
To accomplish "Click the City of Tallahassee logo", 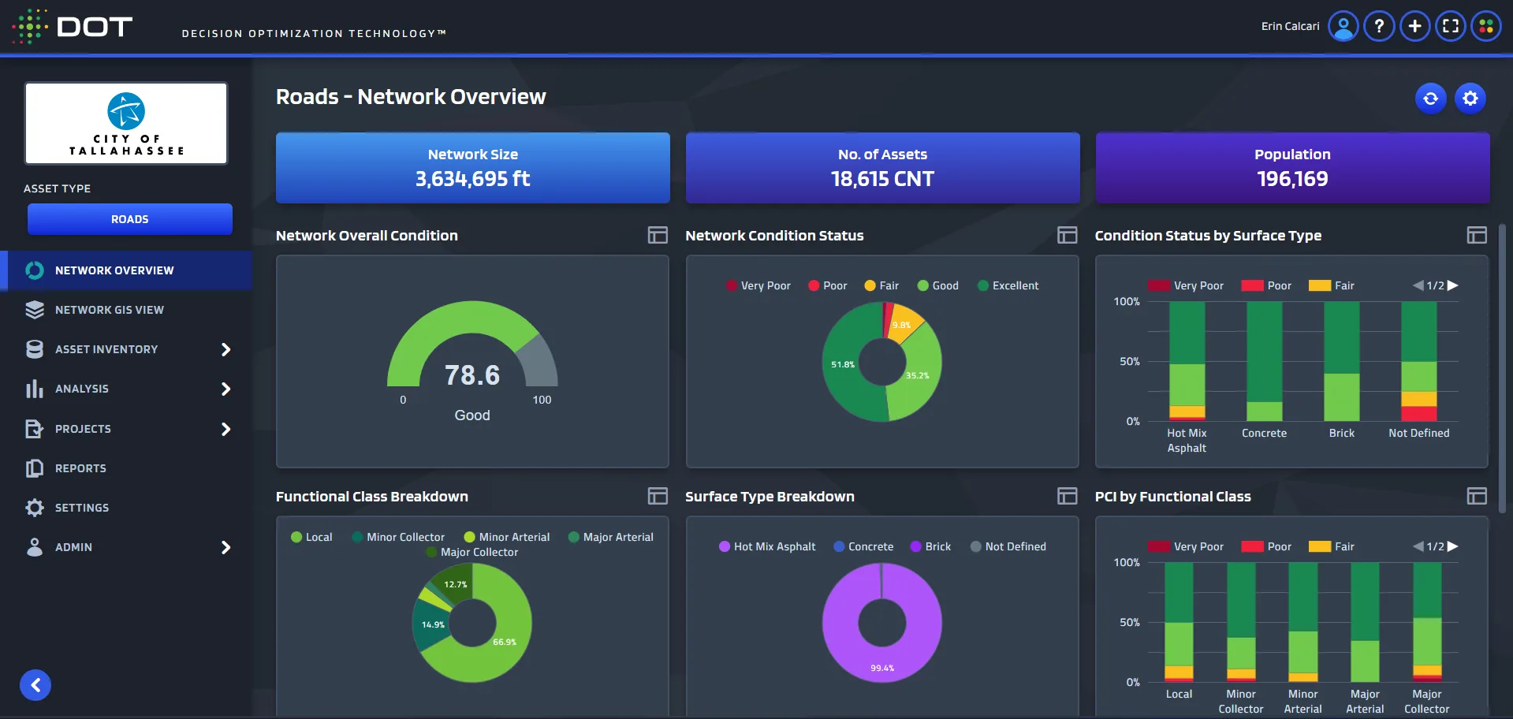I will pyautogui.click(x=126, y=124).
